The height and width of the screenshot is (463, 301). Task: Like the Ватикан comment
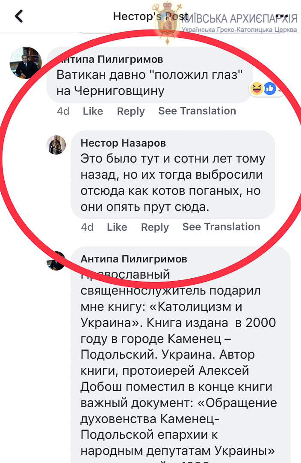pos(93,111)
